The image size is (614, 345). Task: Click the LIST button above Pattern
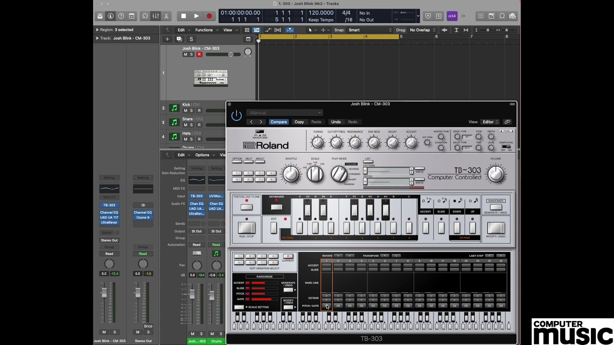[x=368, y=162]
